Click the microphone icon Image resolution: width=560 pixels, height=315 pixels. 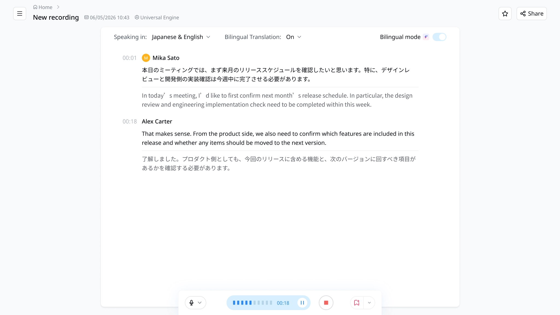pyautogui.click(x=191, y=303)
